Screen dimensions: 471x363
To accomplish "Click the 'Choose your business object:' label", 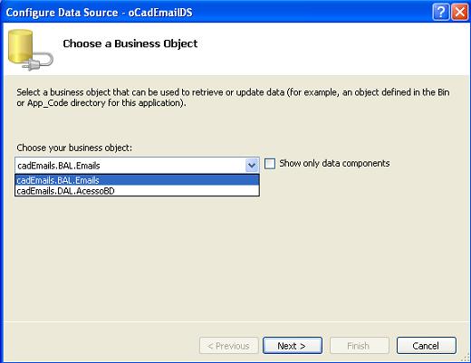I will coord(74,148).
